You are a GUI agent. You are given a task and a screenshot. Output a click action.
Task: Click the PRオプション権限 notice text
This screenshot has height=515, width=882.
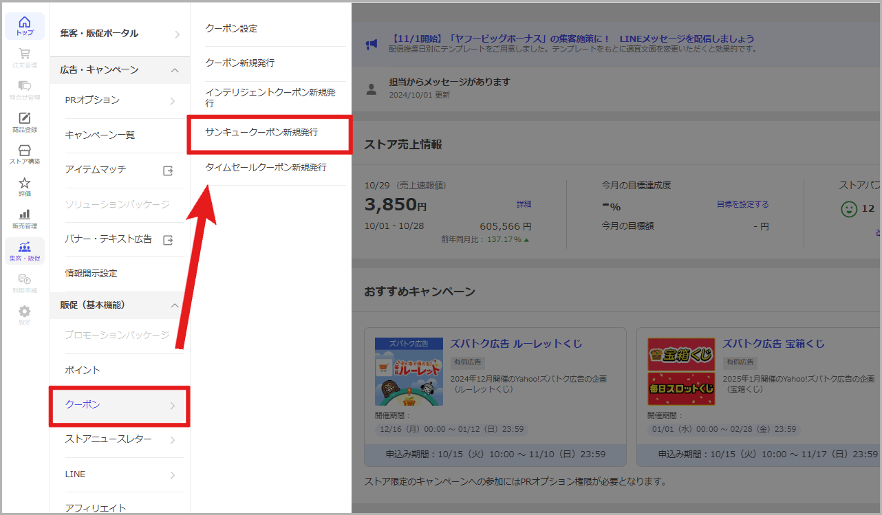[x=515, y=481]
